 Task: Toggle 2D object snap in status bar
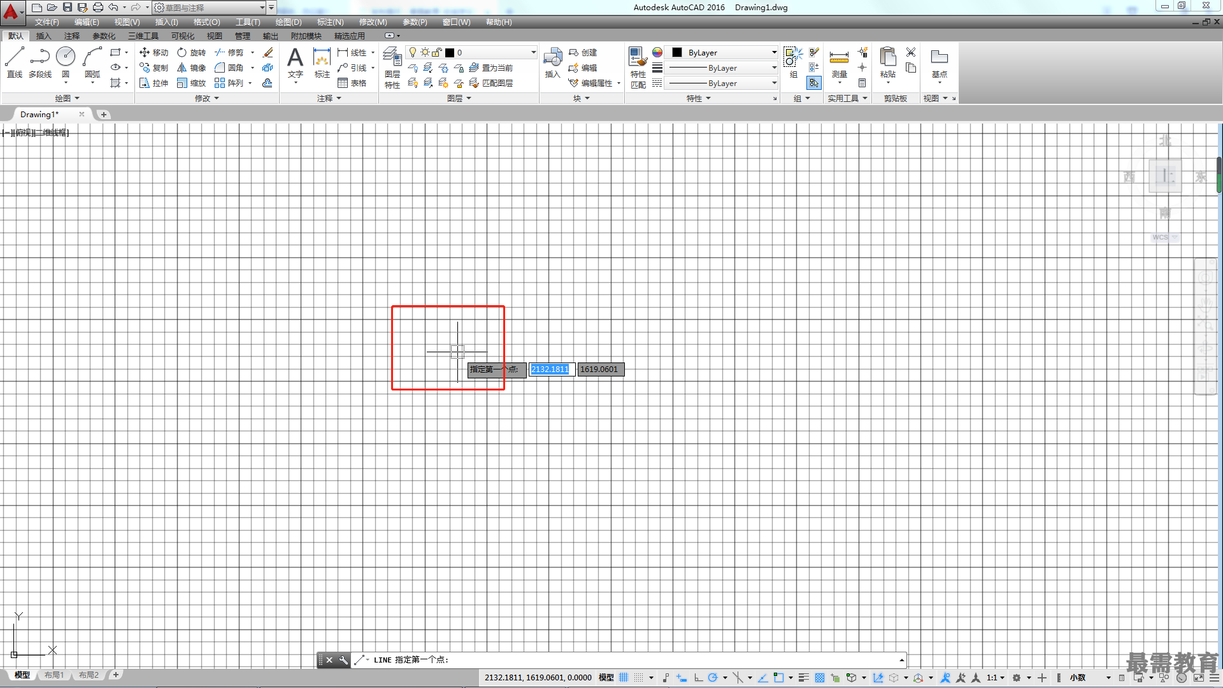tap(778, 677)
